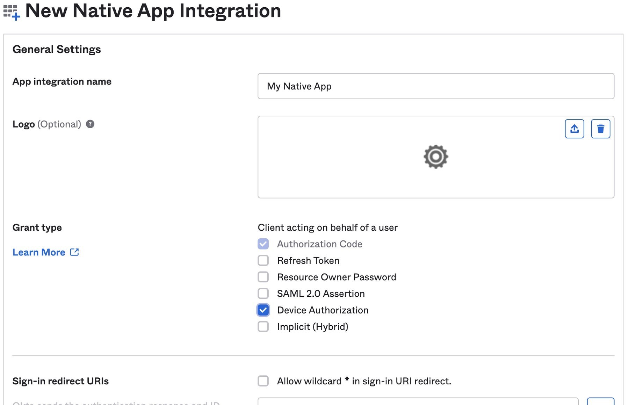Click the gear placeholder logo image
The height and width of the screenshot is (405, 629).
point(435,157)
